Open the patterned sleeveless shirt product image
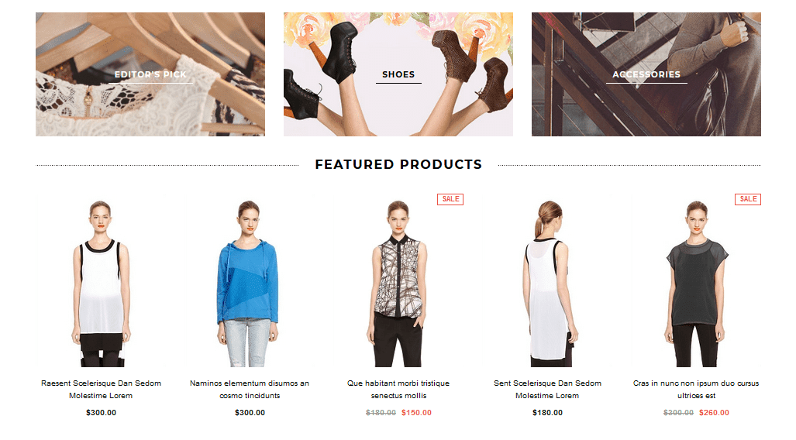The width and height of the screenshot is (796, 440). point(398,280)
